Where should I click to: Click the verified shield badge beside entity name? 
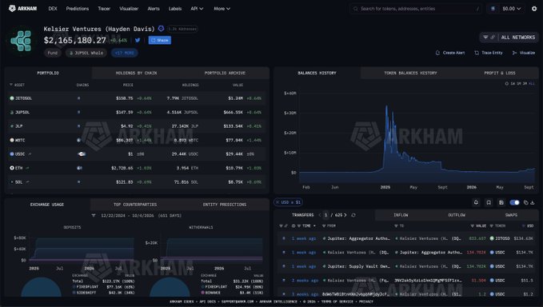coord(161,29)
